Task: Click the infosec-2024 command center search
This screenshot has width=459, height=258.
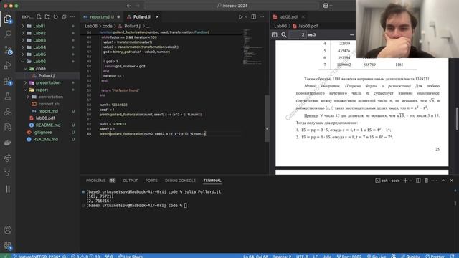Action: pyautogui.click(x=232, y=6)
